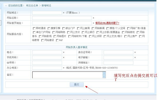Focus the 手机号码 input field
This screenshot has height=100, width=160.
click(x=47, y=57)
